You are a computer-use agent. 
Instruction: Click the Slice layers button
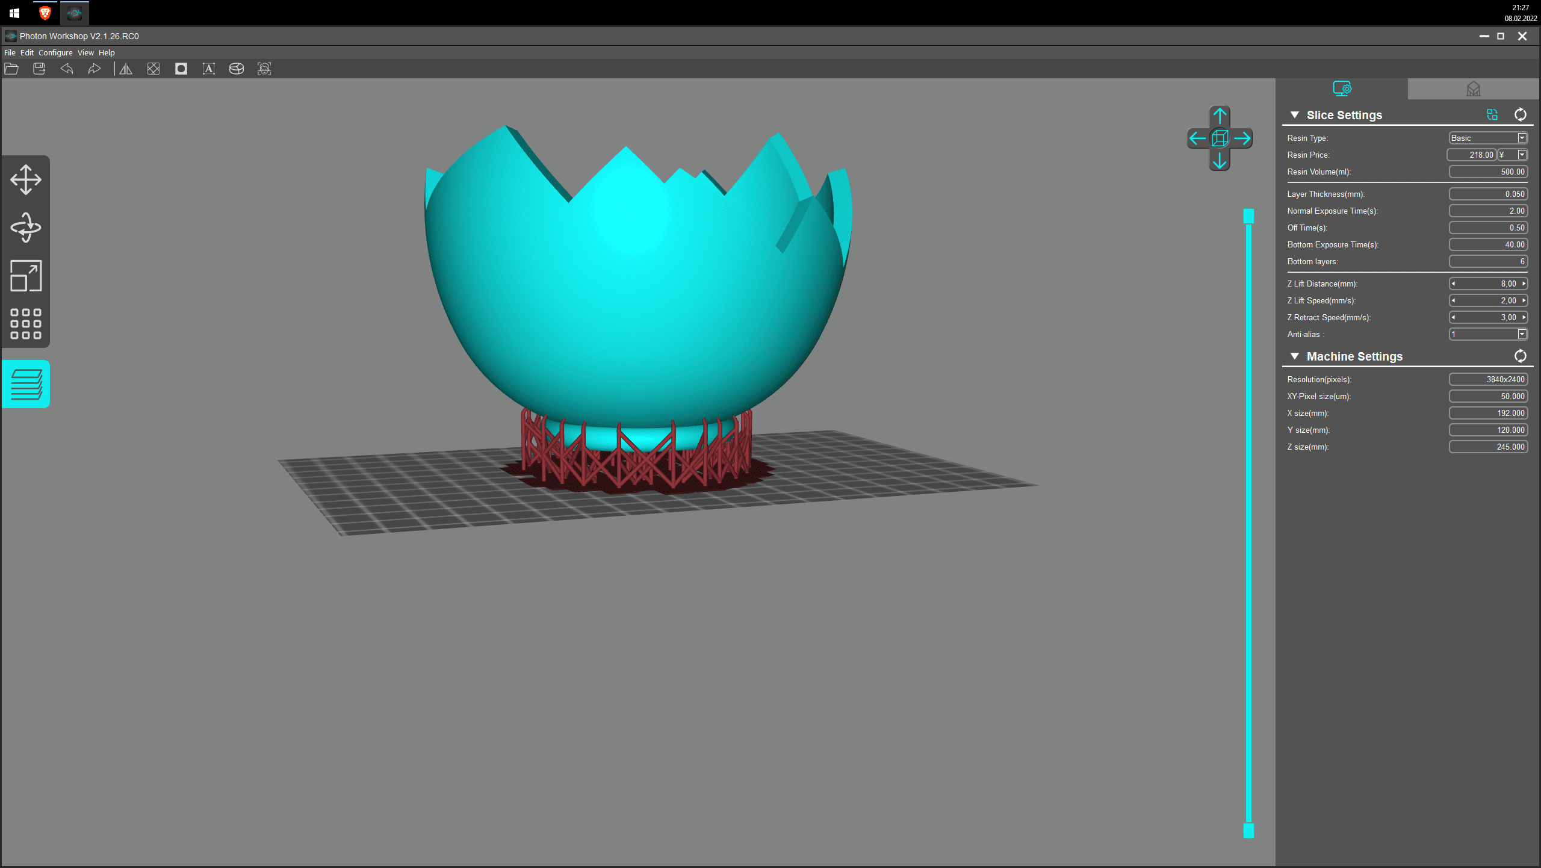26,384
